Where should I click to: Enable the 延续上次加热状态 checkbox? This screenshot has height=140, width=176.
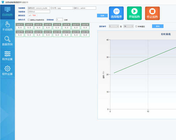coord(28,20)
